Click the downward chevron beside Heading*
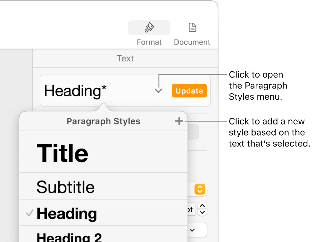315x242 pixels. (158, 91)
